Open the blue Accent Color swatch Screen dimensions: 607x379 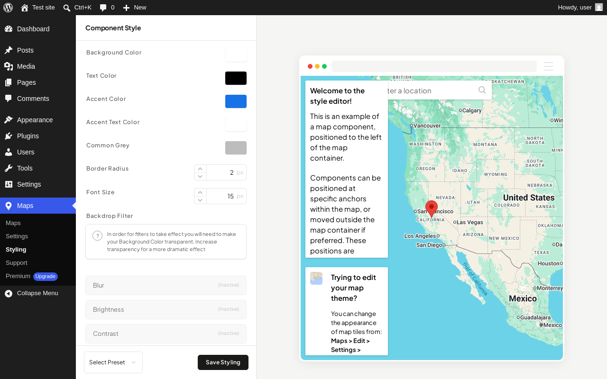point(236,101)
